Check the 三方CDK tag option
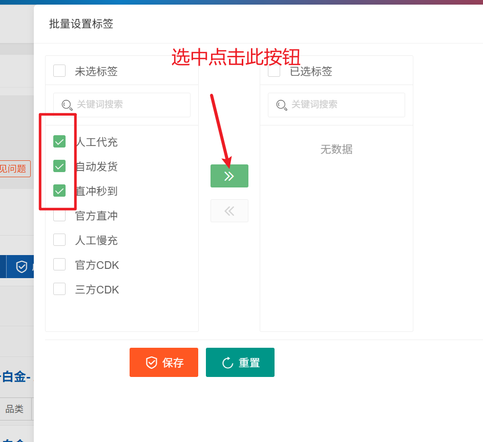 coord(59,289)
